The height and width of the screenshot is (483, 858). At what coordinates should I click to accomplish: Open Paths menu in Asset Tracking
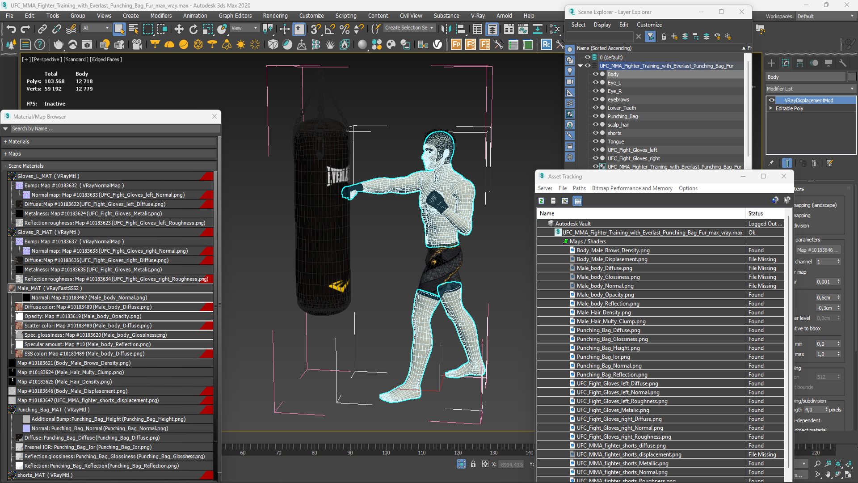pos(579,188)
